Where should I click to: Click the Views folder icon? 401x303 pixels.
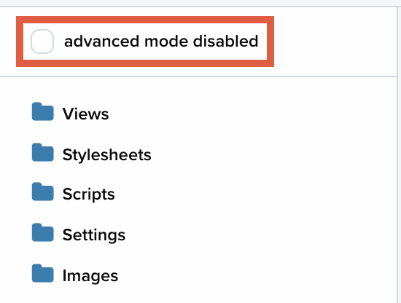(43, 111)
